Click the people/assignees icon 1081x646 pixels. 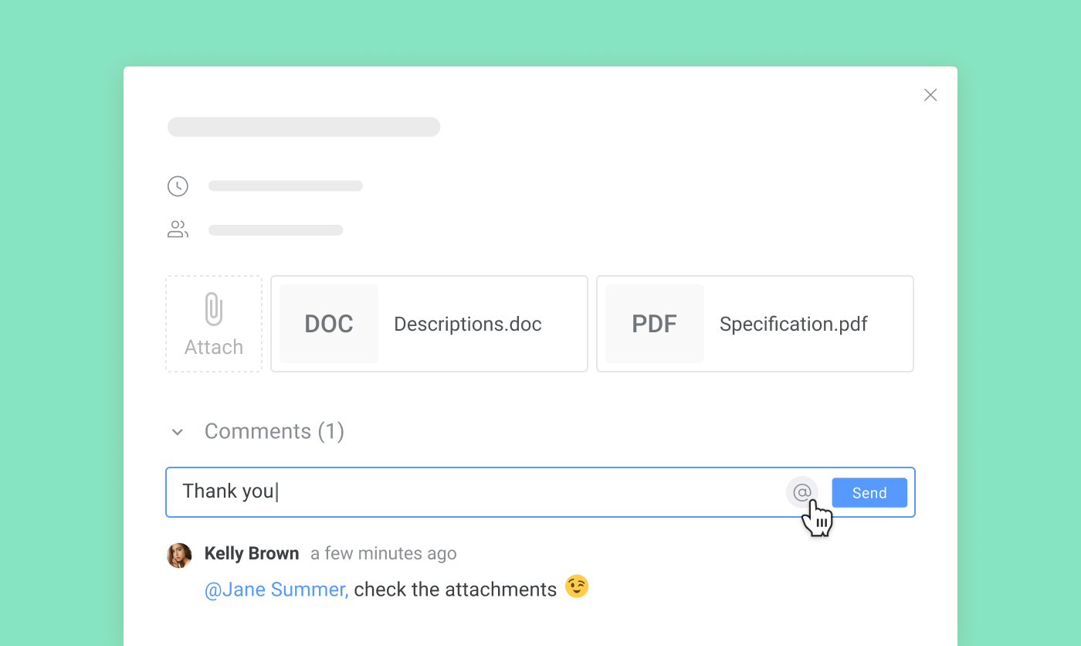coord(178,229)
